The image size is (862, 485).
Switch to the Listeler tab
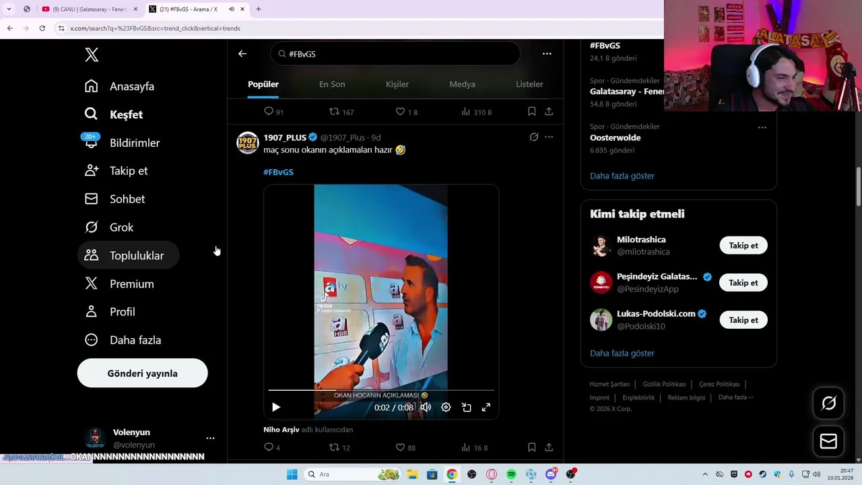[x=529, y=84]
